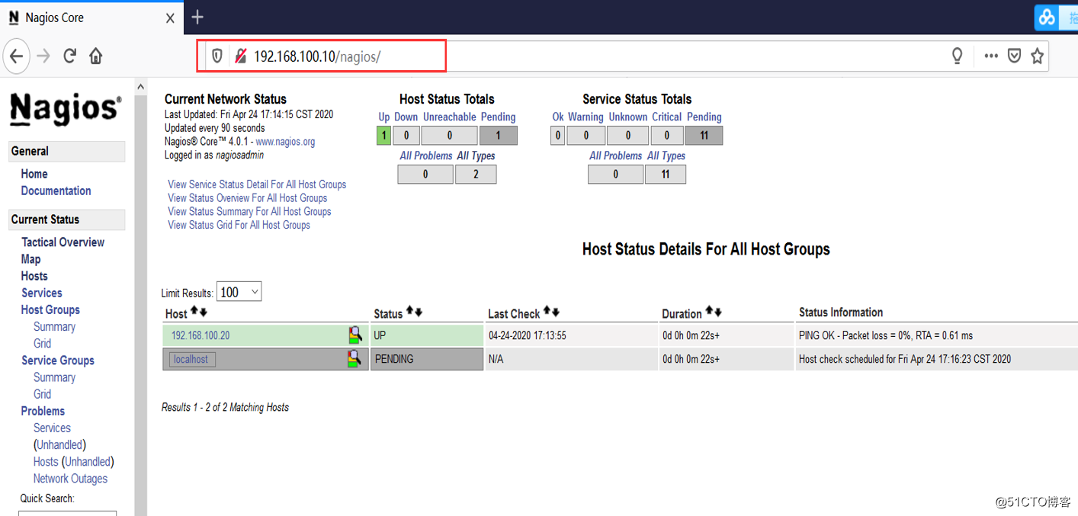Screen dimensions: 1078x516
Task: Click the blue cloud extension icon
Action: click(1047, 17)
